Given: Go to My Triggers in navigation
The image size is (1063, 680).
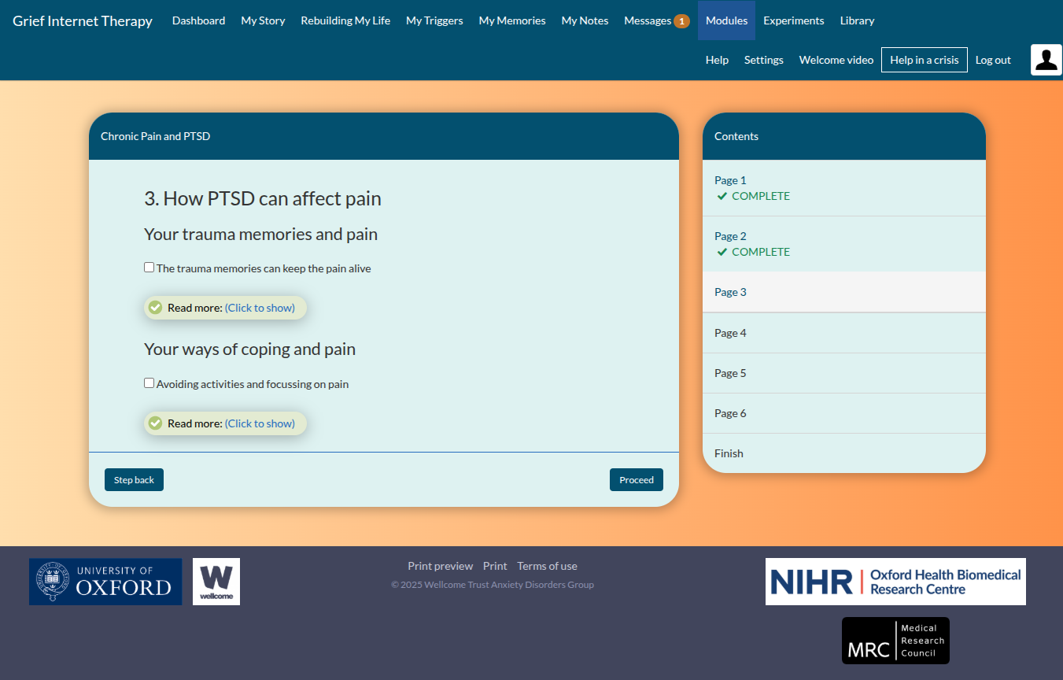Looking at the screenshot, I should coord(434,20).
